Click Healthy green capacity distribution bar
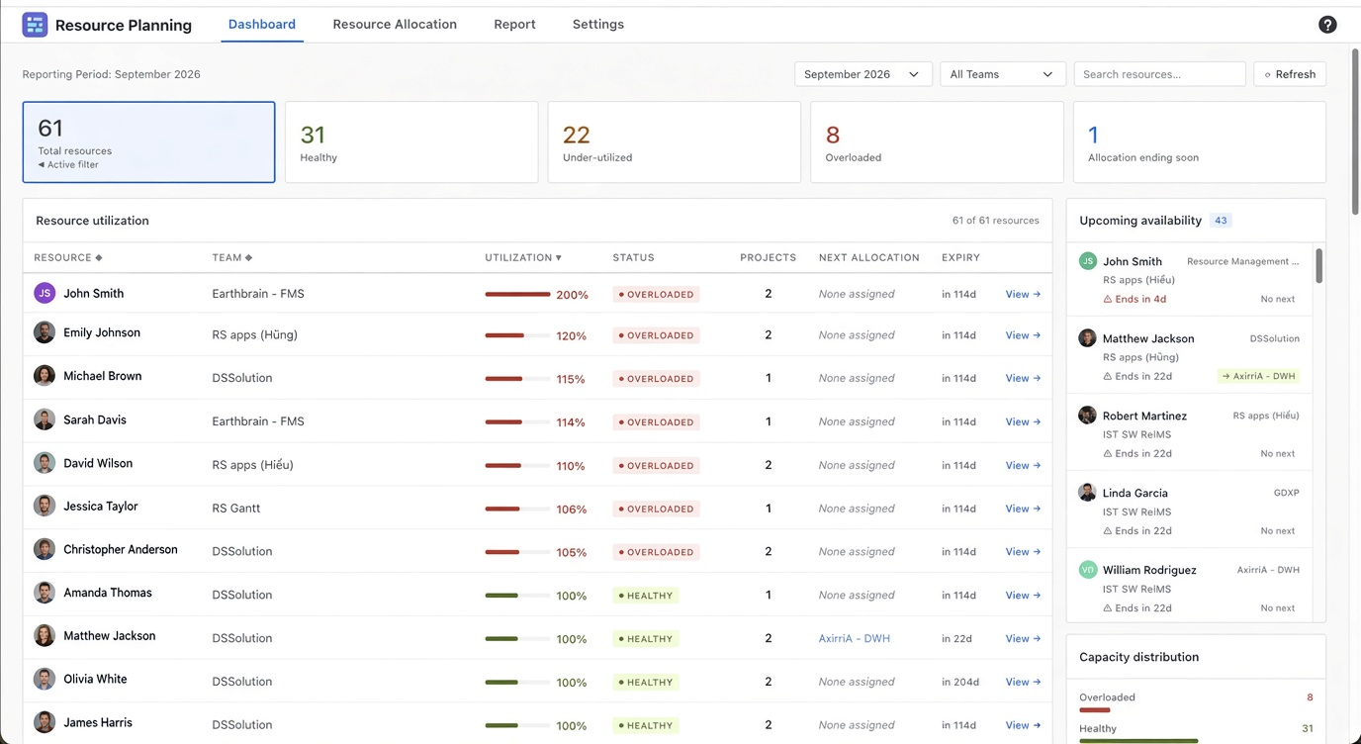Viewport: 1361px width, 744px height. pos(1138,740)
